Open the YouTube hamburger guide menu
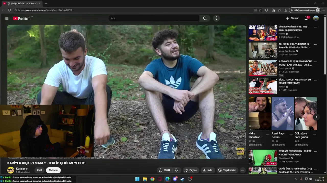The height and width of the screenshot is (183, 327). click(7, 18)
